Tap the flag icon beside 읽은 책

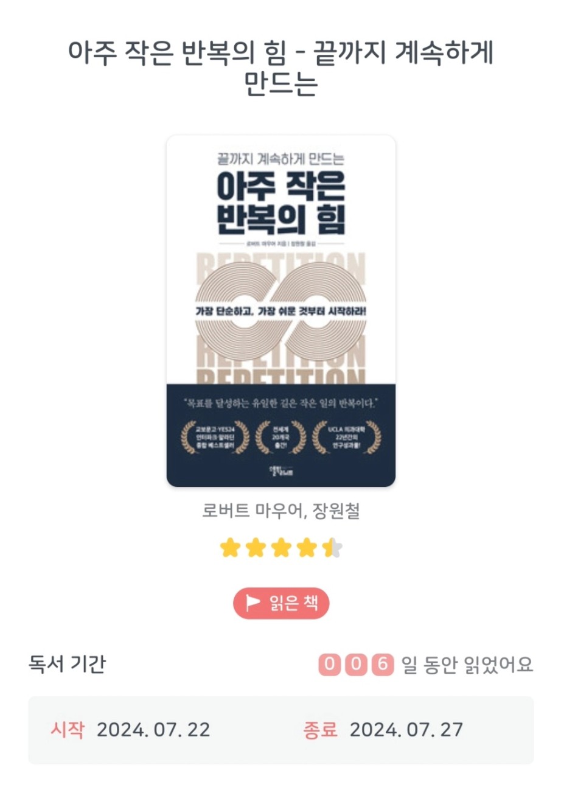coord(253,603)
